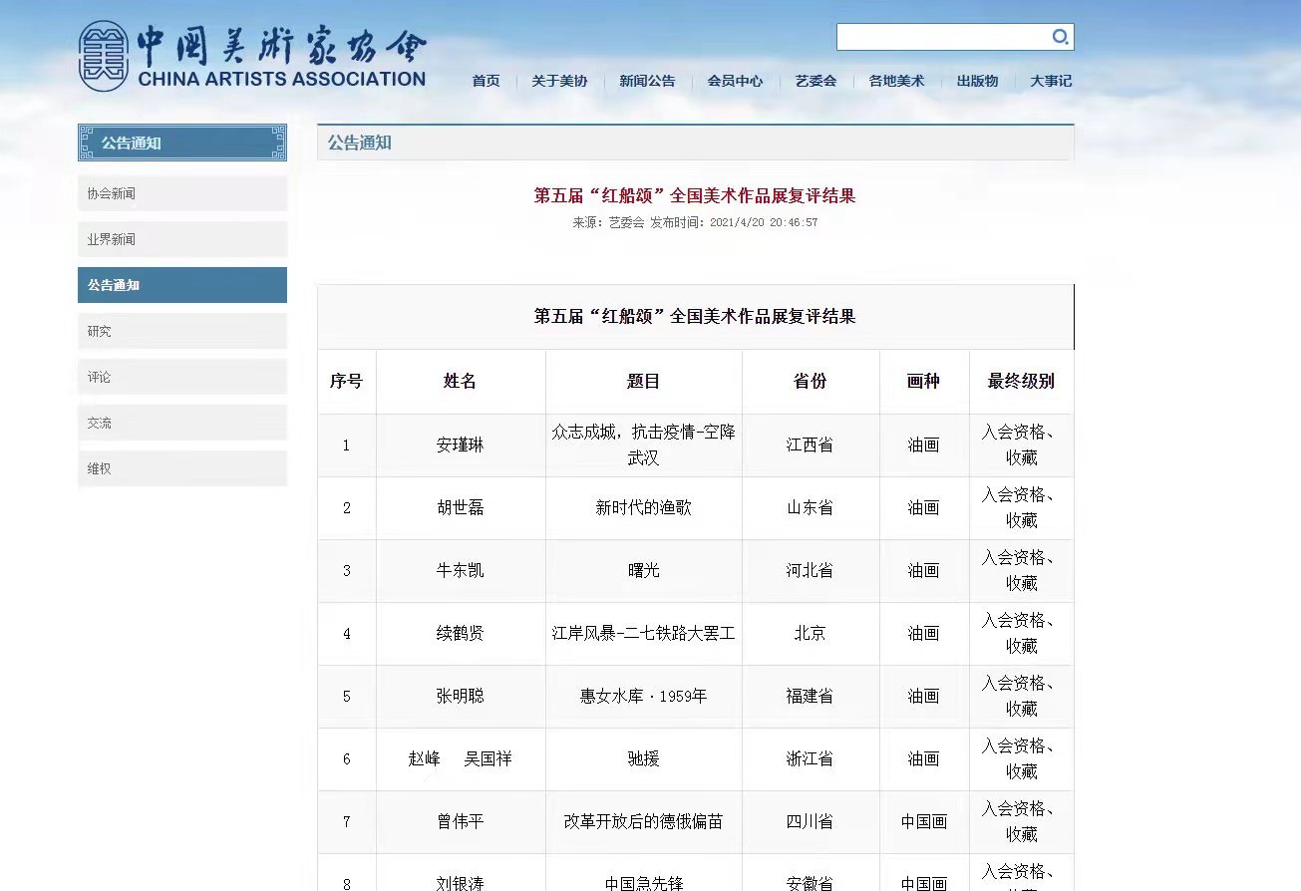
Task: Open the 艺委会 navigation item
Action: [x=815, y=82]
